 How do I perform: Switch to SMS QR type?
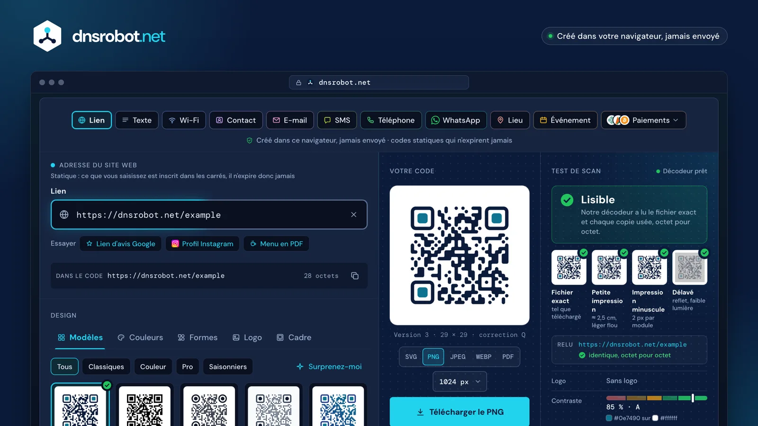[x=337, y=120]
